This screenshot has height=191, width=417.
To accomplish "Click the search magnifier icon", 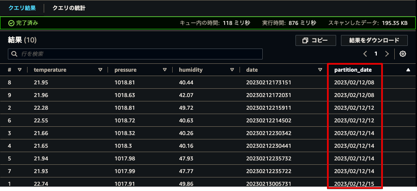I will click(x=14, y=54).
